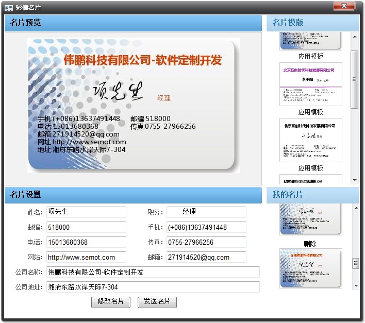Screen dimensions: 365x323
Task: Click 应用模板 under the handwritten-signature template
Action: tap(310, 168)
